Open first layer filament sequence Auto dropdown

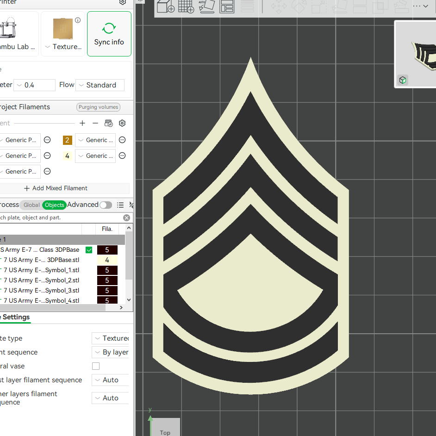(x=111, y=380)
